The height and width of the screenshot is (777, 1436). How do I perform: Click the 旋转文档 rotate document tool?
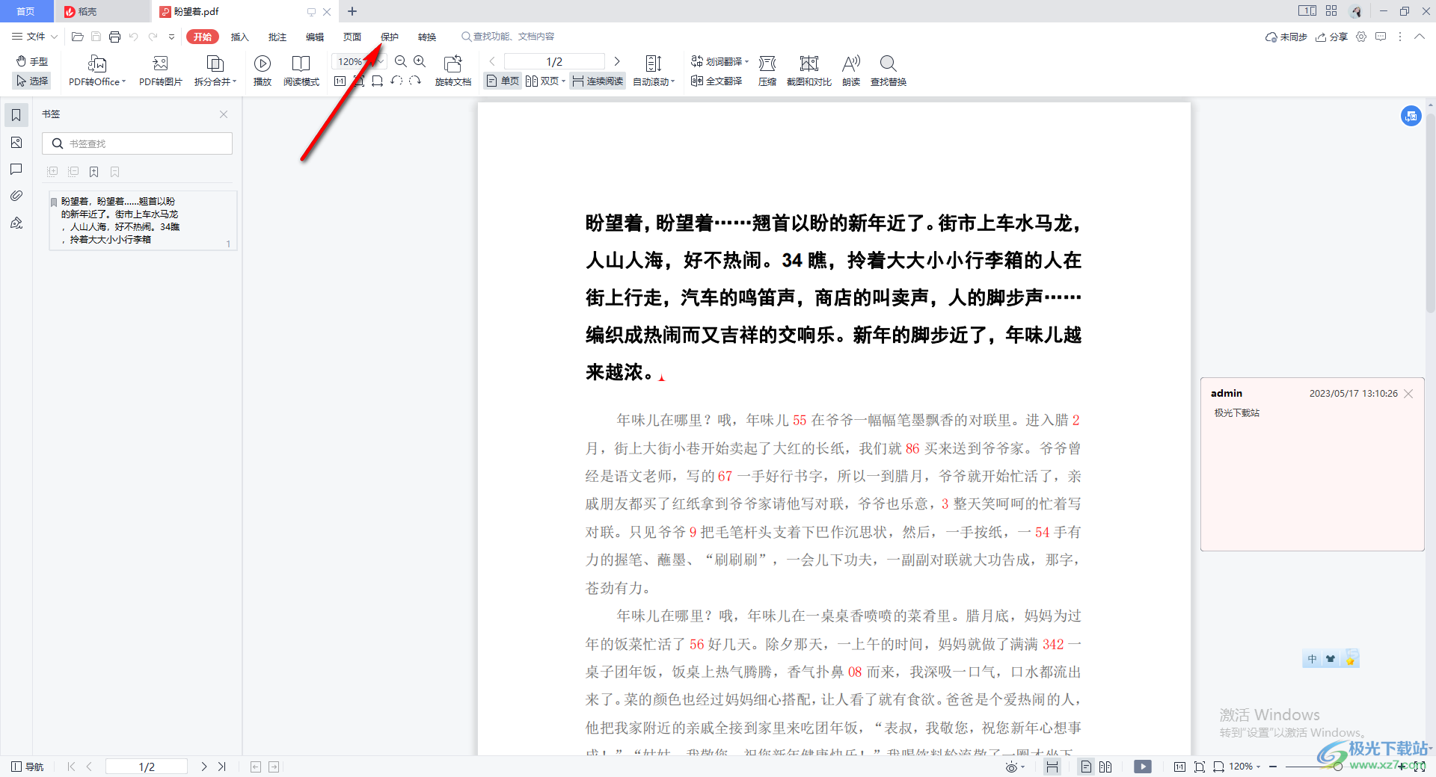click(x=453, y=71)
